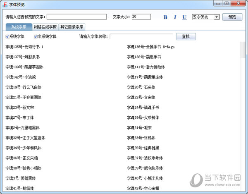
Task: Switch to the 系统字库 tab
Action: [x=19, y=27]
